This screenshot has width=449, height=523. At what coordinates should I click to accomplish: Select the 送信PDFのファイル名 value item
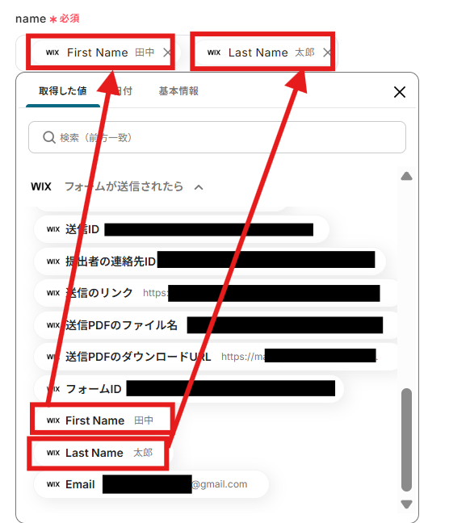(x=216, y=325)
